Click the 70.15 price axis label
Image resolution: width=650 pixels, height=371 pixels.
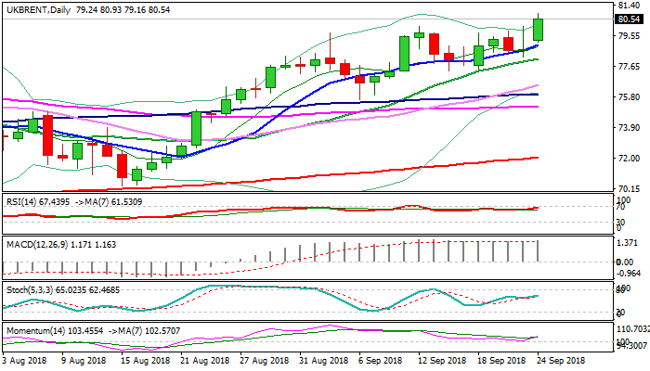pos(628,189)
